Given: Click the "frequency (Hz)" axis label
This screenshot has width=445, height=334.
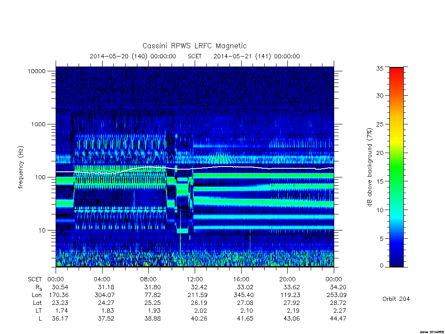Looking at the screenshot, I should 21,167.
